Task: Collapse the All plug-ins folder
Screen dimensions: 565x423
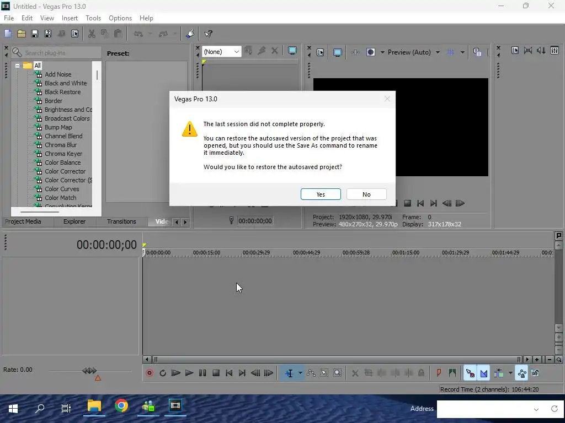Action: pyautogui.click(x=17, y=66)
